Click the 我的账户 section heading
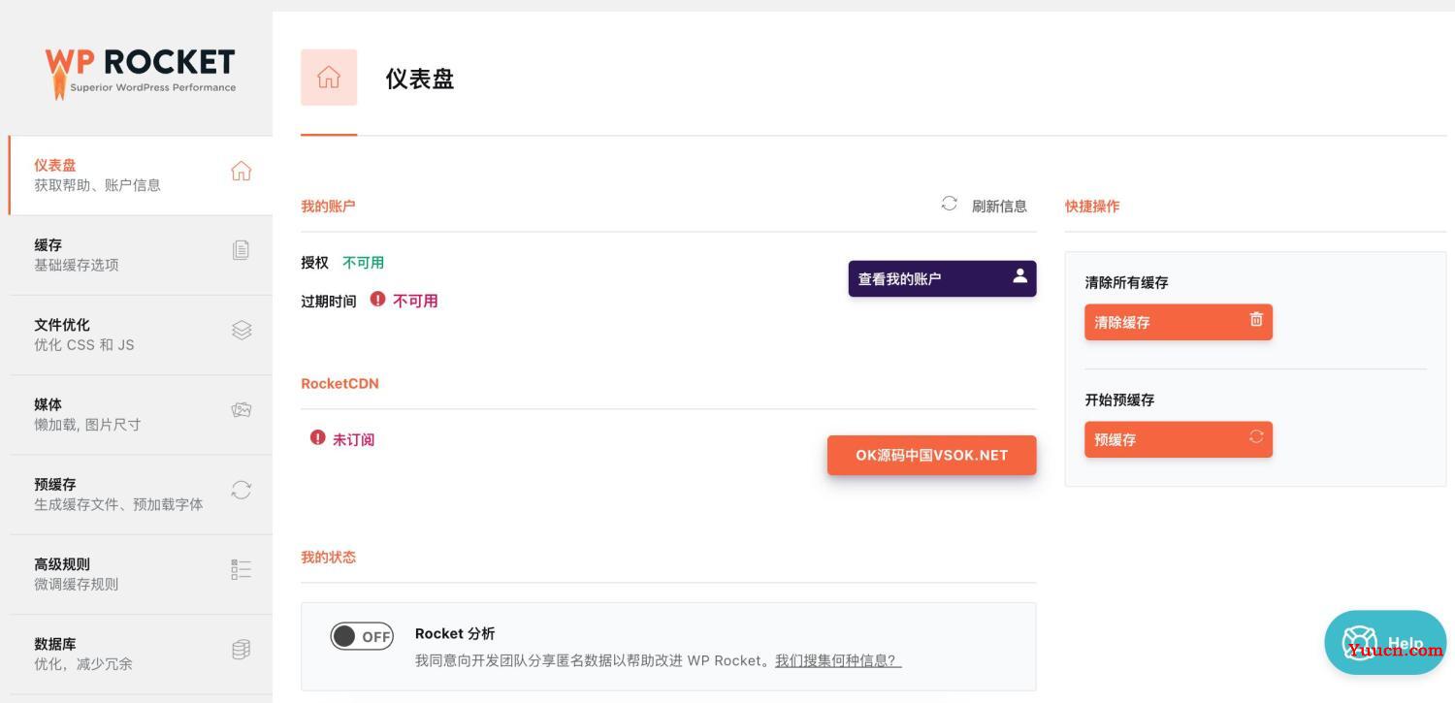Image resolution: width=1455 pixels, height=703 pixels. click(328, 206)
